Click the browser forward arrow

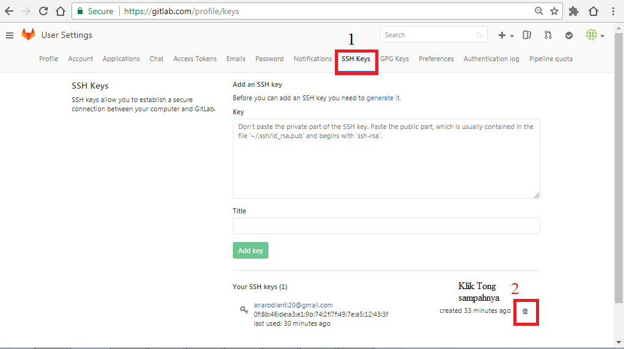point(26,11)
